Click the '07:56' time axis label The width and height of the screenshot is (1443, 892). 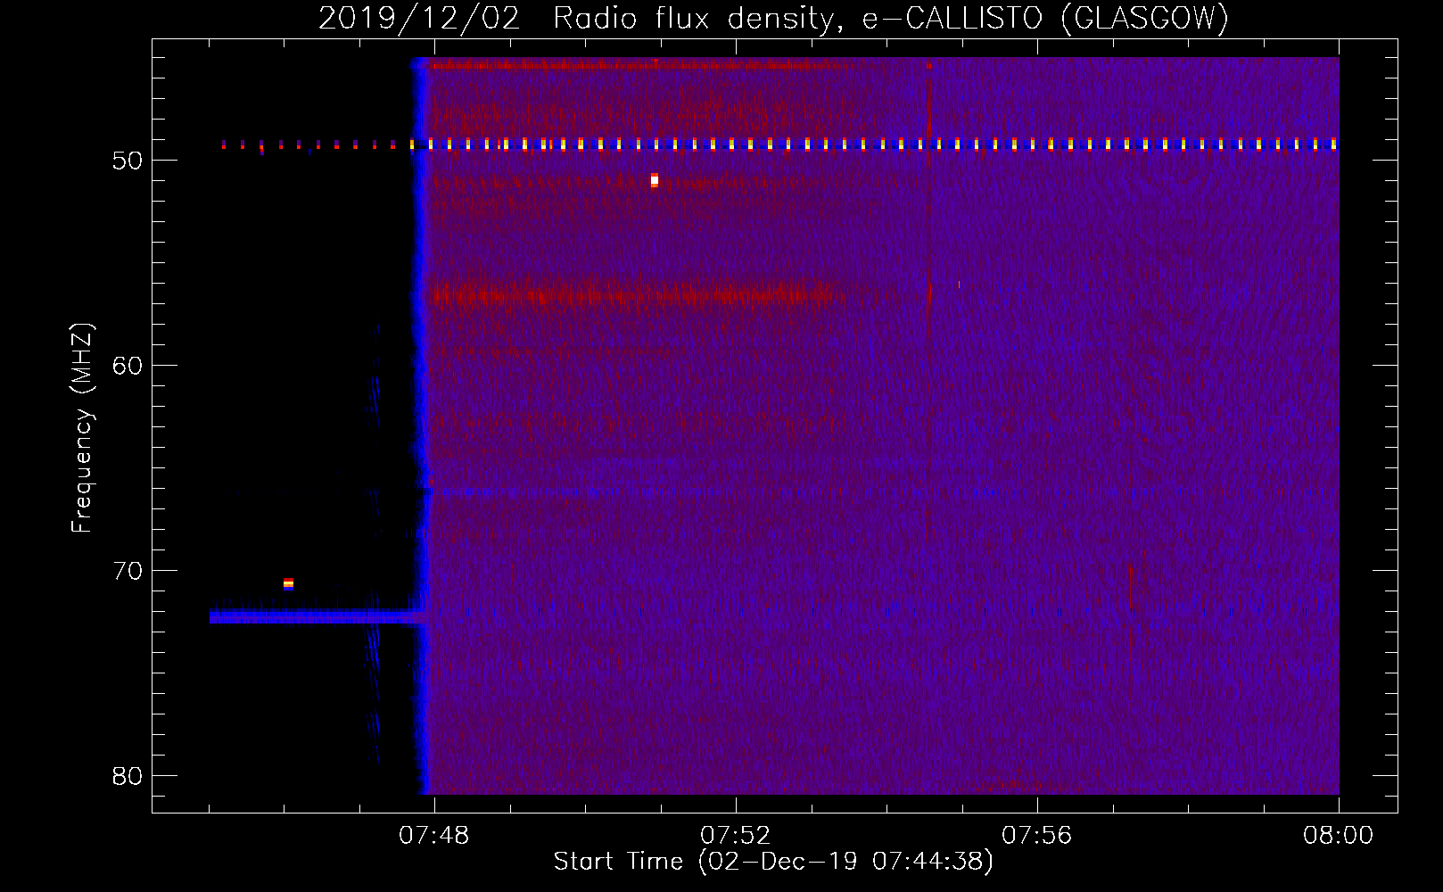coord(1036,836)
